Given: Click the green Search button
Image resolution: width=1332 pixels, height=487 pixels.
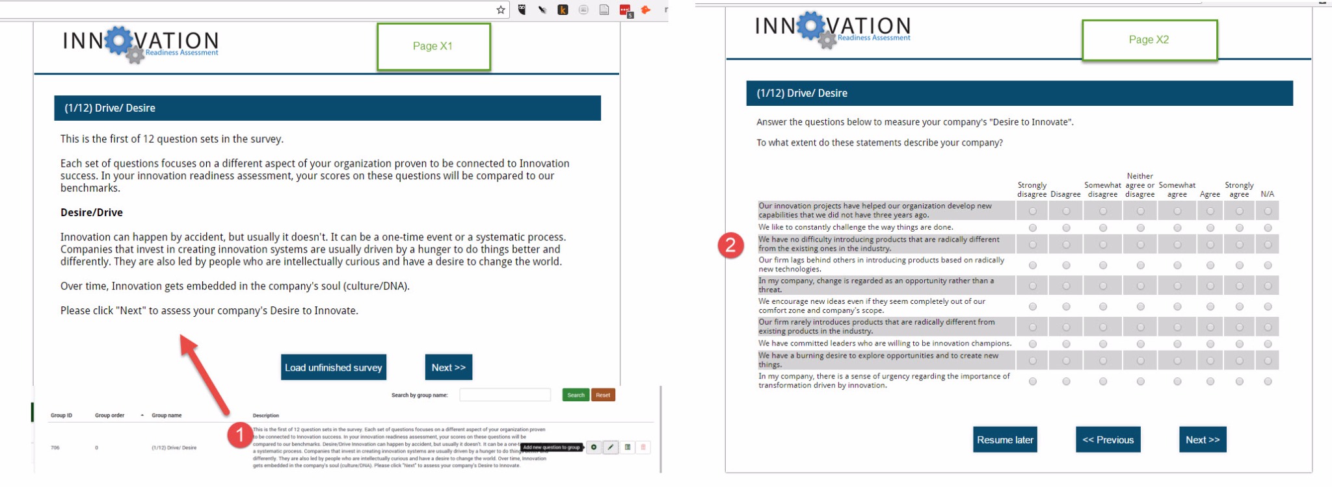Looking at the screenshot, I should click(576, 395).
